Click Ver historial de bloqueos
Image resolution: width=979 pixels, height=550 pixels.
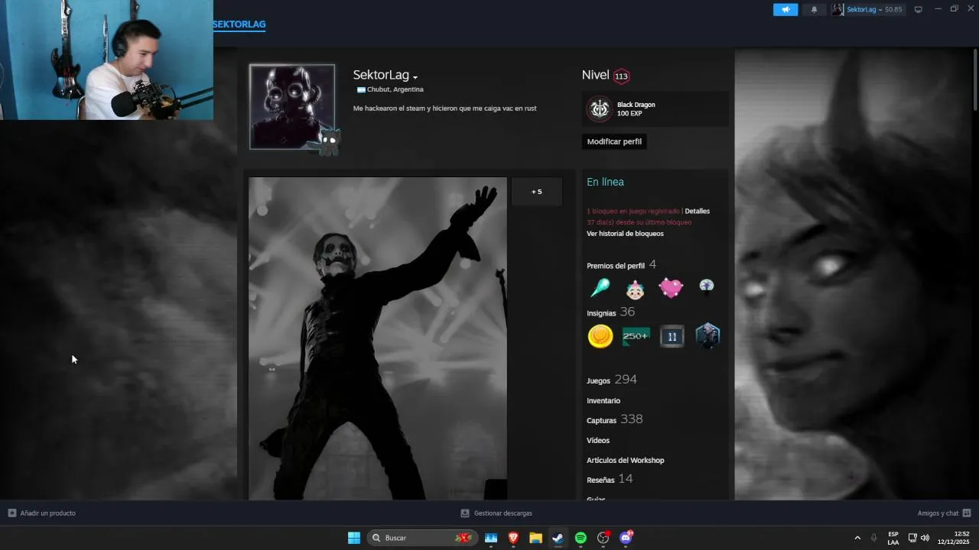pyautogui.click(x=625, y=234)
